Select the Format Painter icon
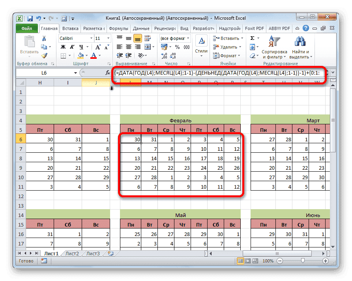352x281 pixels. (44, 56)
